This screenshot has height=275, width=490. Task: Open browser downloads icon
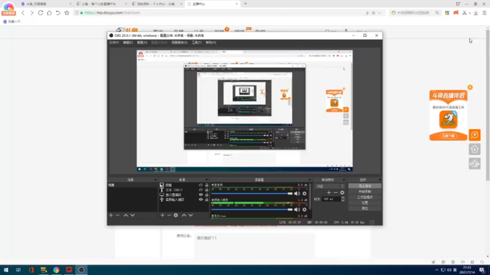[x=476, y=13]
